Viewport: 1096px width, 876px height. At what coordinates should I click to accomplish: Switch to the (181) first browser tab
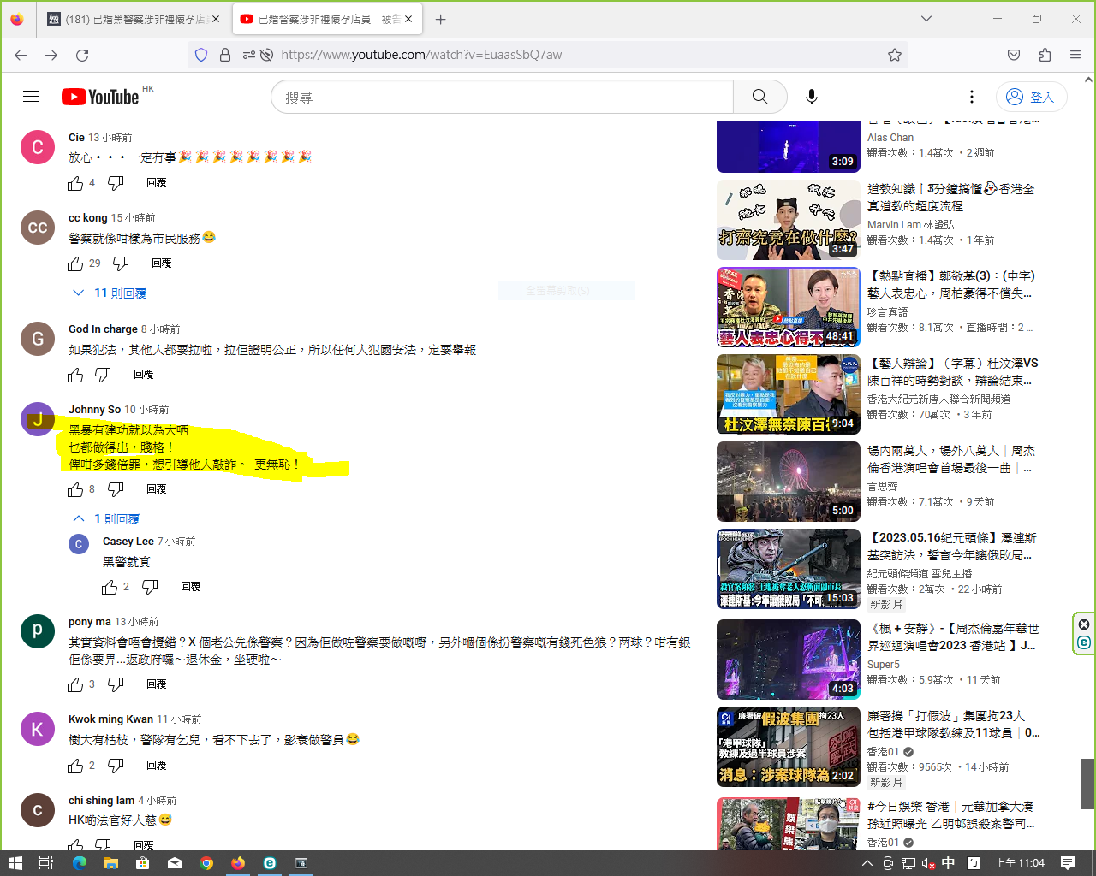pyautogui.click(x=128, y=19)
